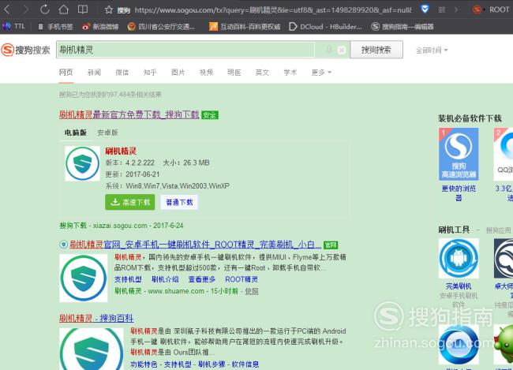
Task: Open the 刷机精灵官网 result link
Action: (195, 245)
